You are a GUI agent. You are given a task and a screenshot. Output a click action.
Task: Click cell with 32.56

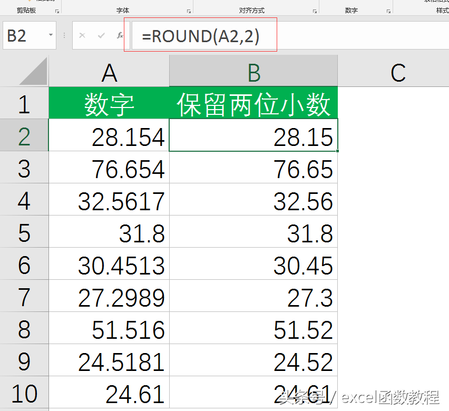[253, 199]
